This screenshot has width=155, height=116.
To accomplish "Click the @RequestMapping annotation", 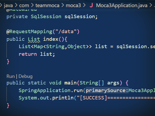I will point(29,32).
